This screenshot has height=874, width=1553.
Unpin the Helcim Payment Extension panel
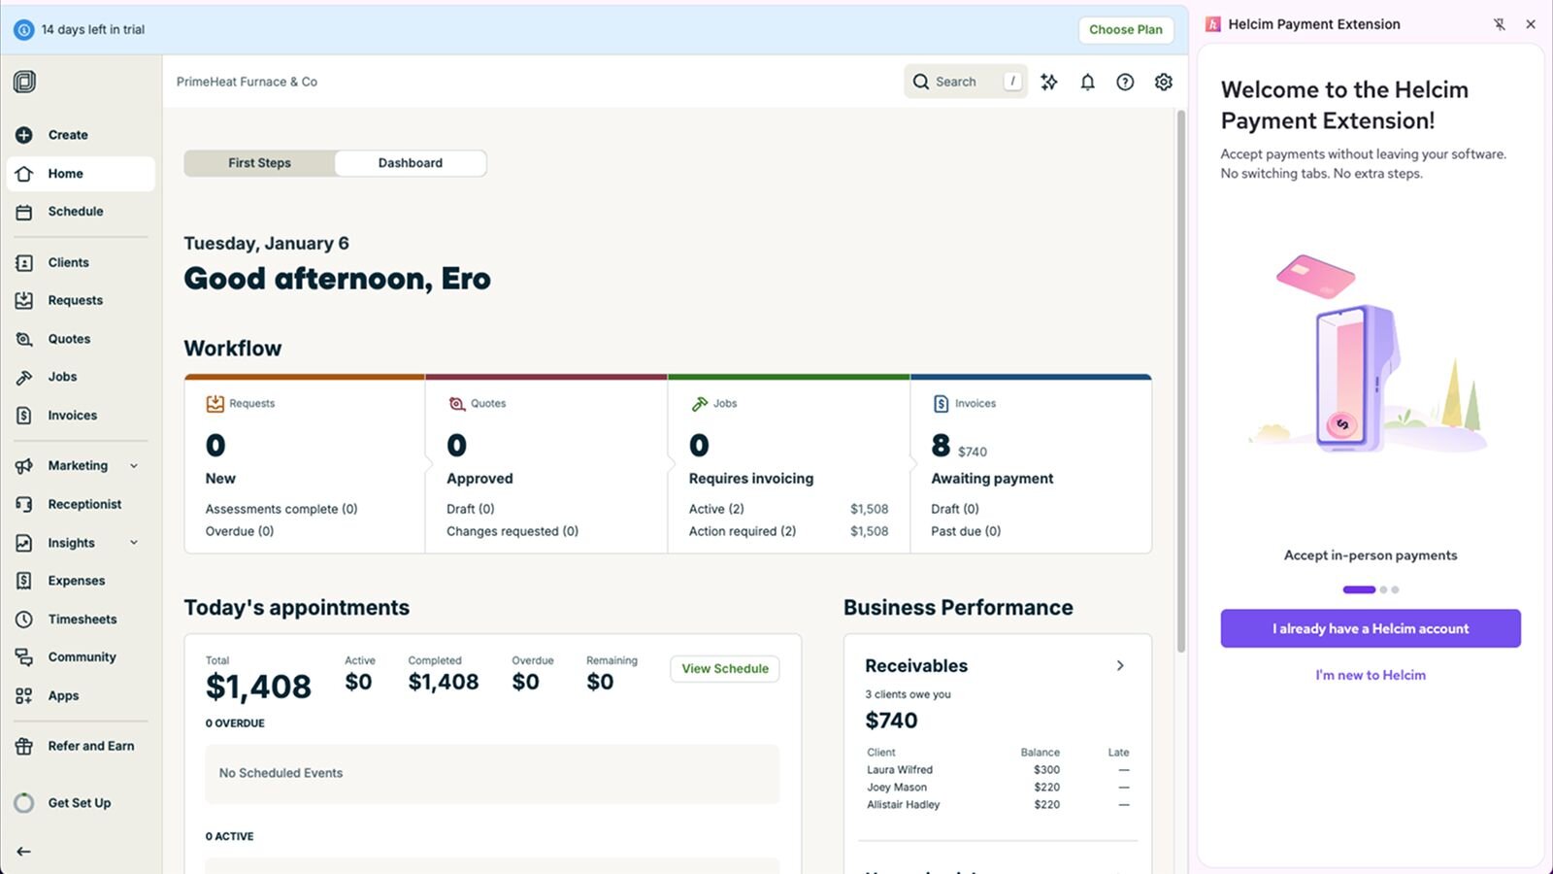[x=1499, y=24]
